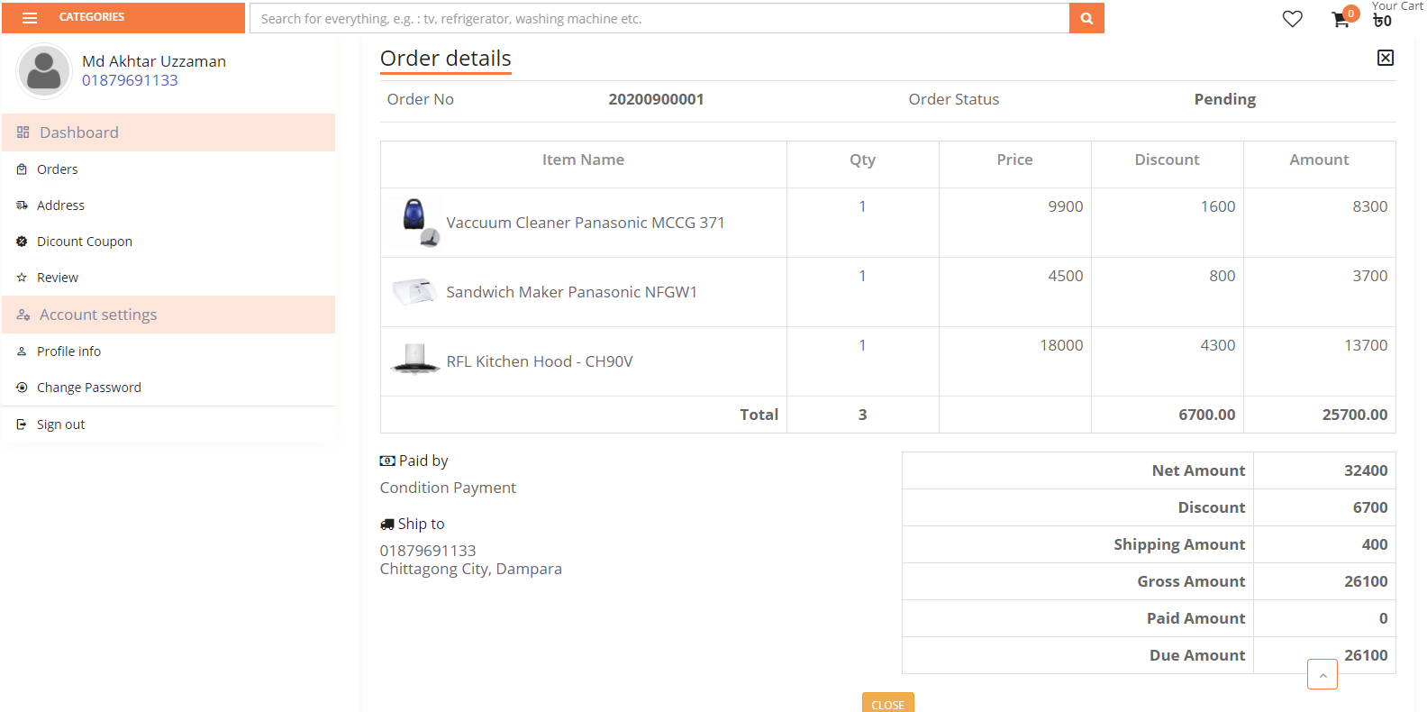Click the scroll-to-top arrow button
This screenshot has width=1427, height=712.
pos(1322,674)
